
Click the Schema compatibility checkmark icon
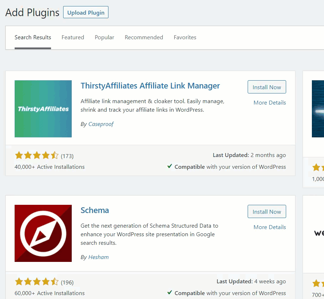169,292
